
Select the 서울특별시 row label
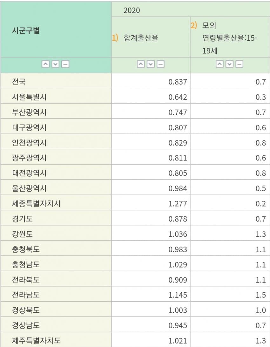coord(29,97)
